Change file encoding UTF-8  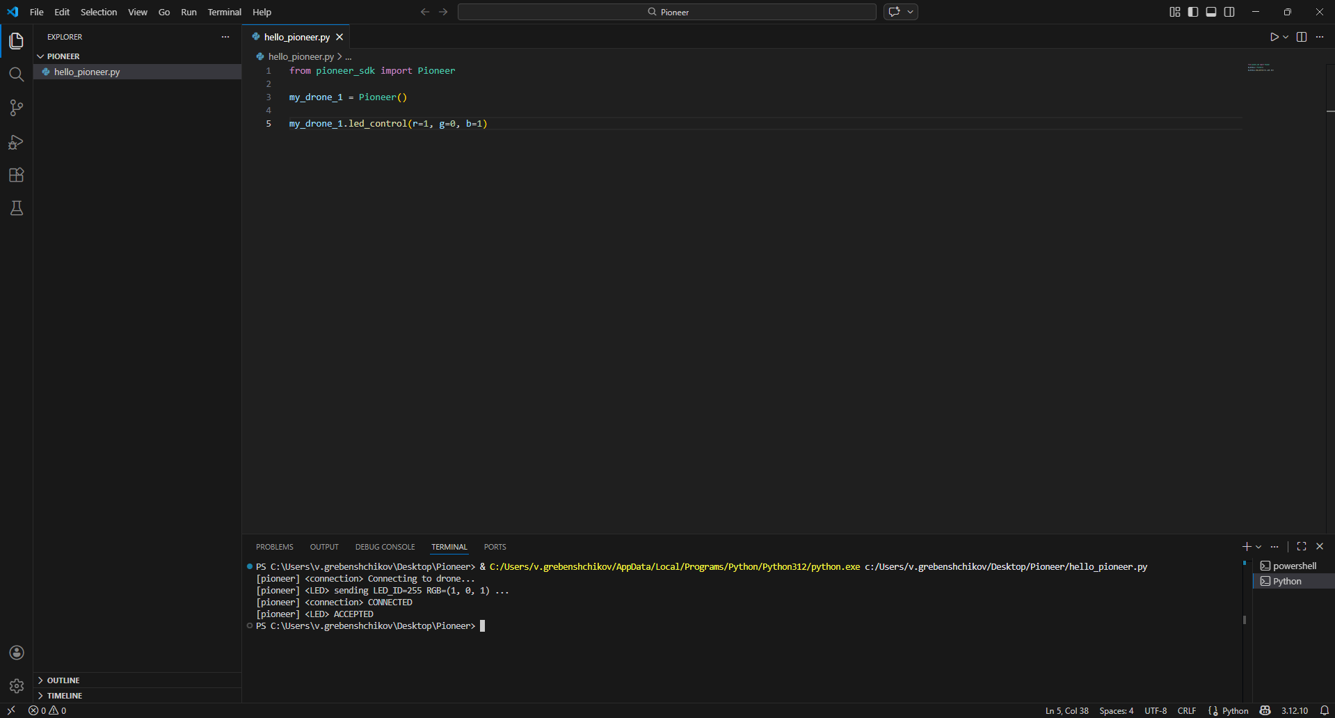click(x=1156, y=710)
